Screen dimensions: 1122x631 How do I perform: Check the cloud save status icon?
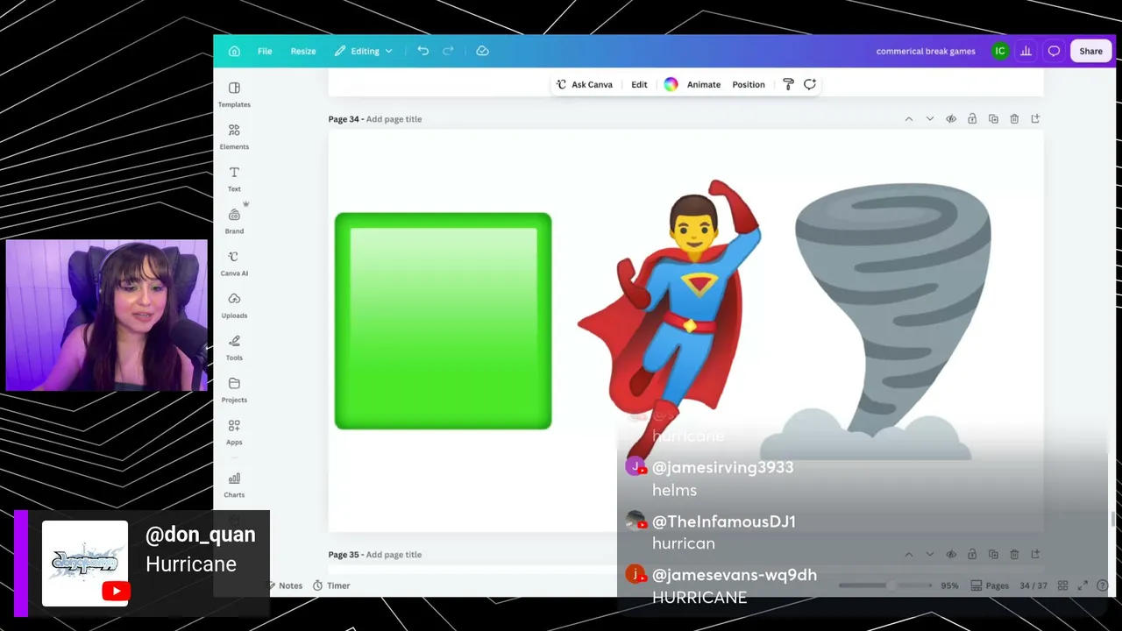482,51
